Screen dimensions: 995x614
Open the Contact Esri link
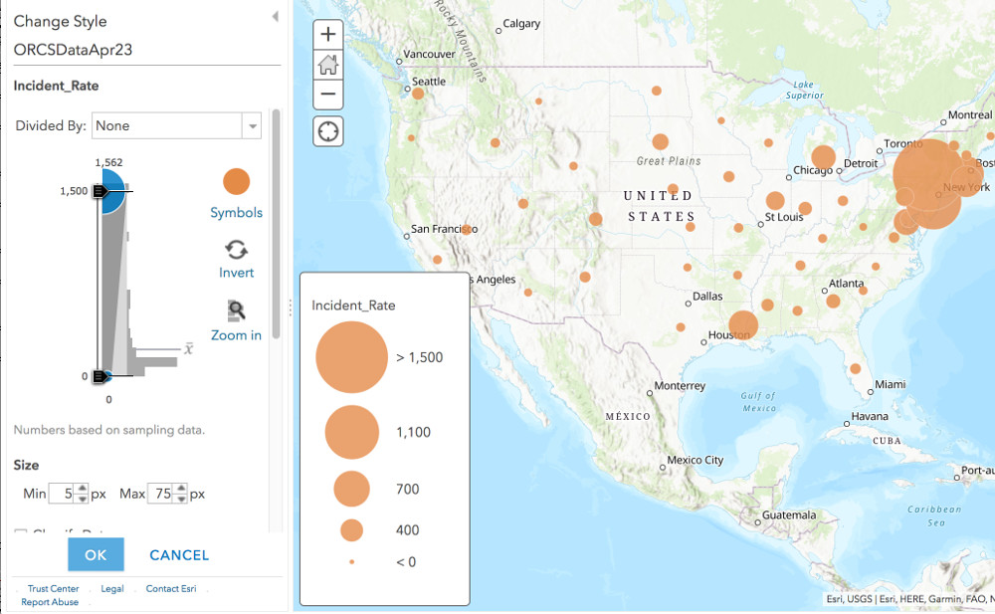tap(170, 589)
